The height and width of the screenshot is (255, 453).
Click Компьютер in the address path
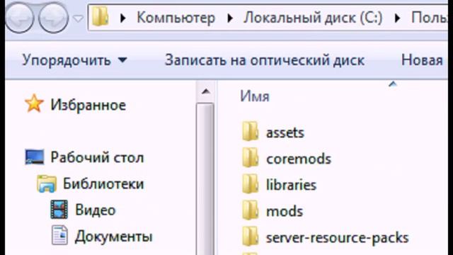tap(176, 18)
